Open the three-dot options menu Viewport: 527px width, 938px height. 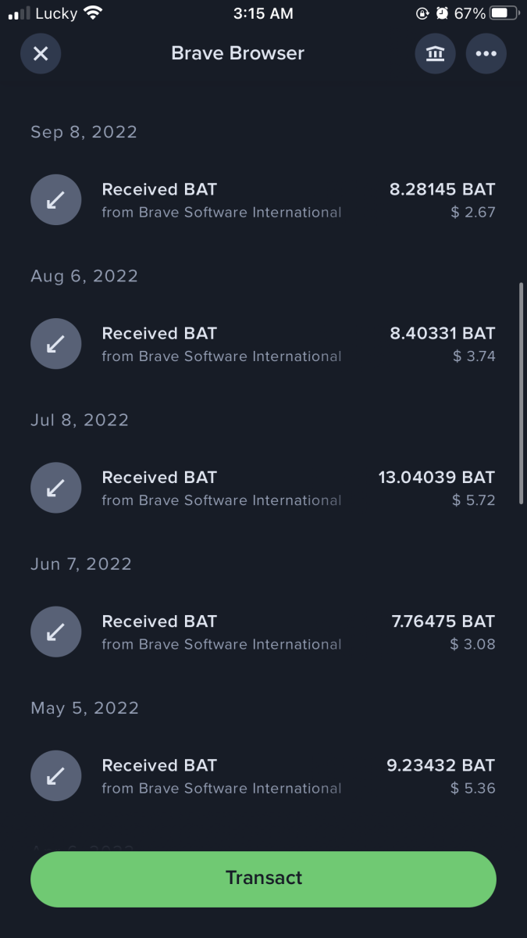click(486, 53)
